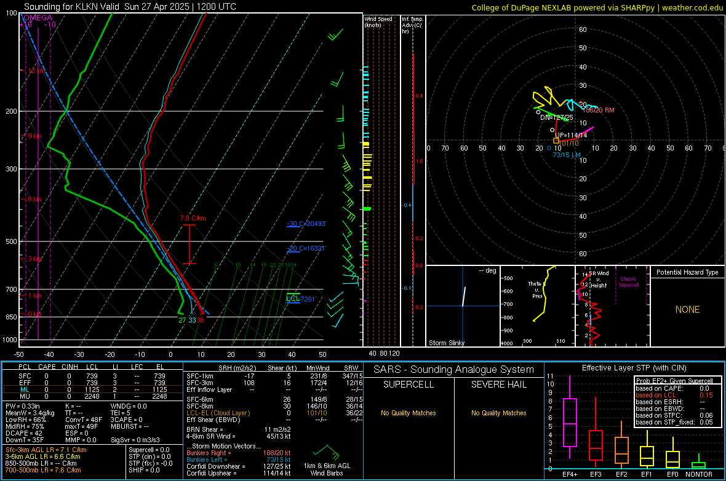Viewport: 726px width, 481px height.
Task: Click the 'Wind Speed (knots)' panel header
Action: (x=378, y=22)
